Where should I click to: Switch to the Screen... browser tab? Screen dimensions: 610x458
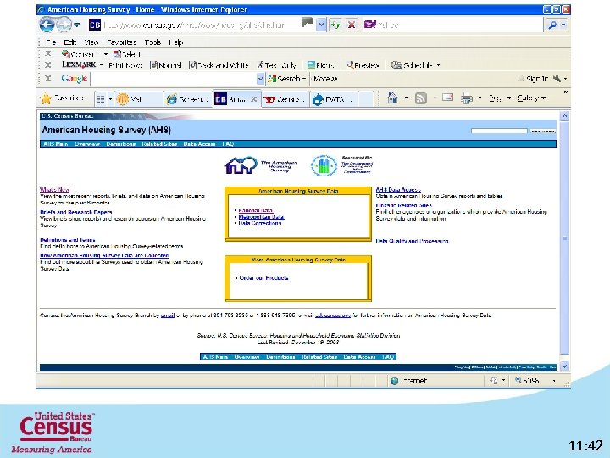pyautogui.click(x=187, y=99)
